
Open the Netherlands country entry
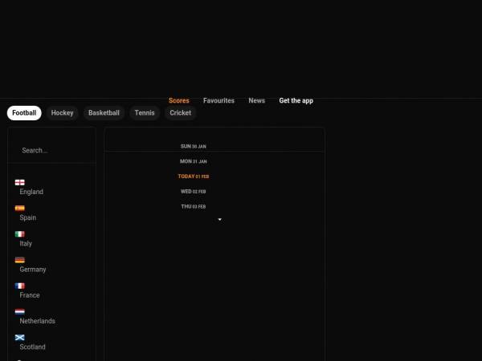coord(37,321)
